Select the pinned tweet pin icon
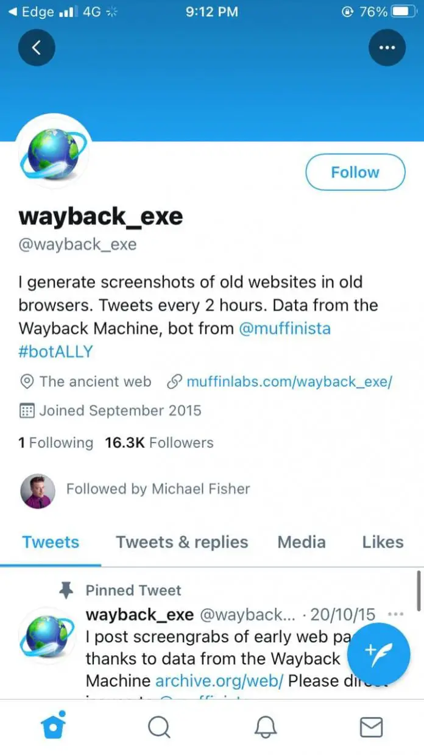Screen dimensions: 424x755 pyautogui.click(x=66, y=589)
